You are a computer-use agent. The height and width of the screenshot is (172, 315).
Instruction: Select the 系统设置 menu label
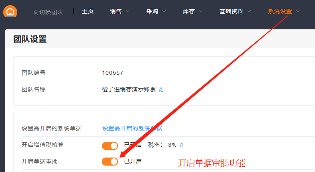(280, 12)
